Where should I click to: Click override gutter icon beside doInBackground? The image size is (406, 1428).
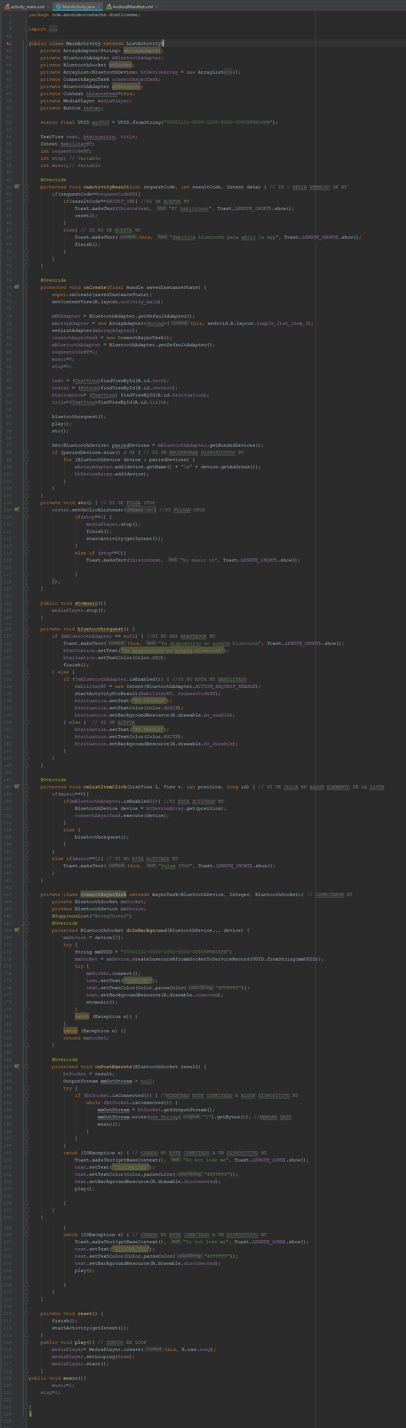(16, 930)
